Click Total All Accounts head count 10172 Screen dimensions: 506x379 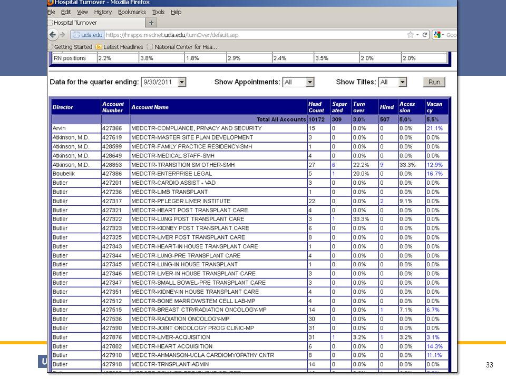[x=316, y=119]
